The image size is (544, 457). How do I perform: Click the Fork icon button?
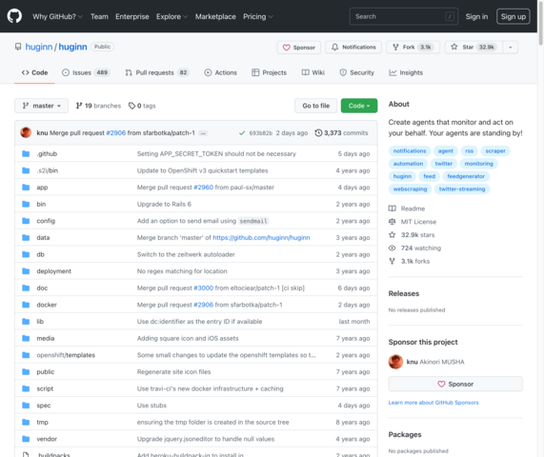pyautogui.click(x=395, y=47)
